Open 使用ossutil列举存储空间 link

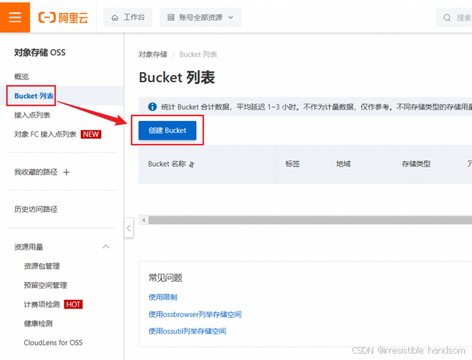click(x=187, y=331)
